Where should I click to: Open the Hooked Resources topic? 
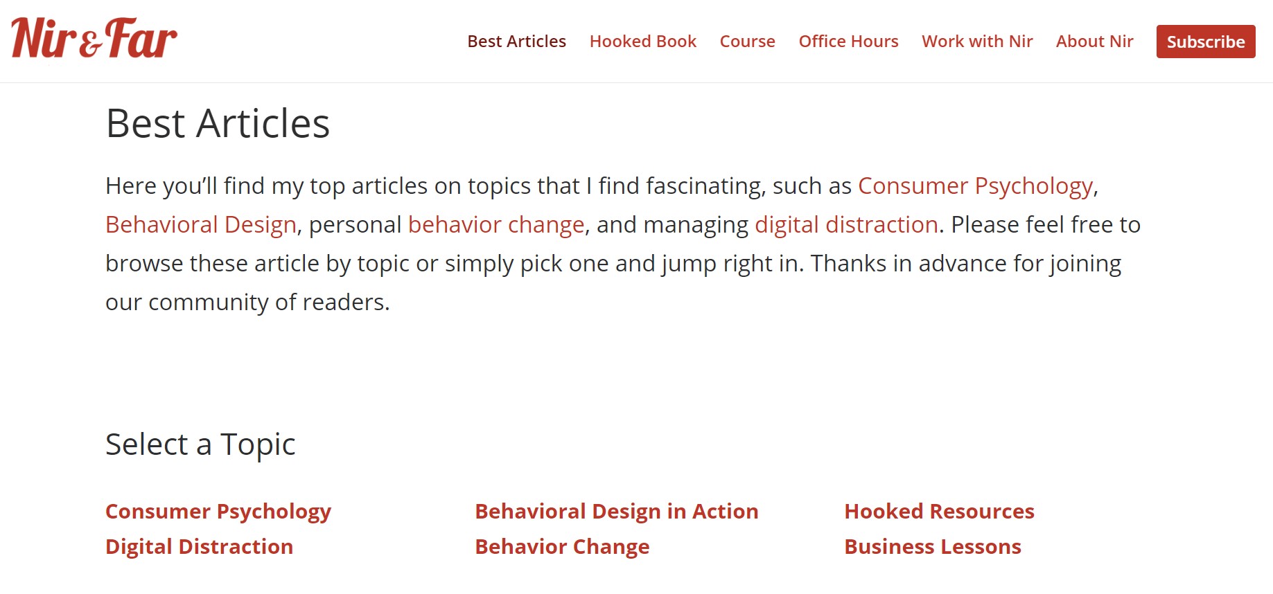click(x=939, y=512)
